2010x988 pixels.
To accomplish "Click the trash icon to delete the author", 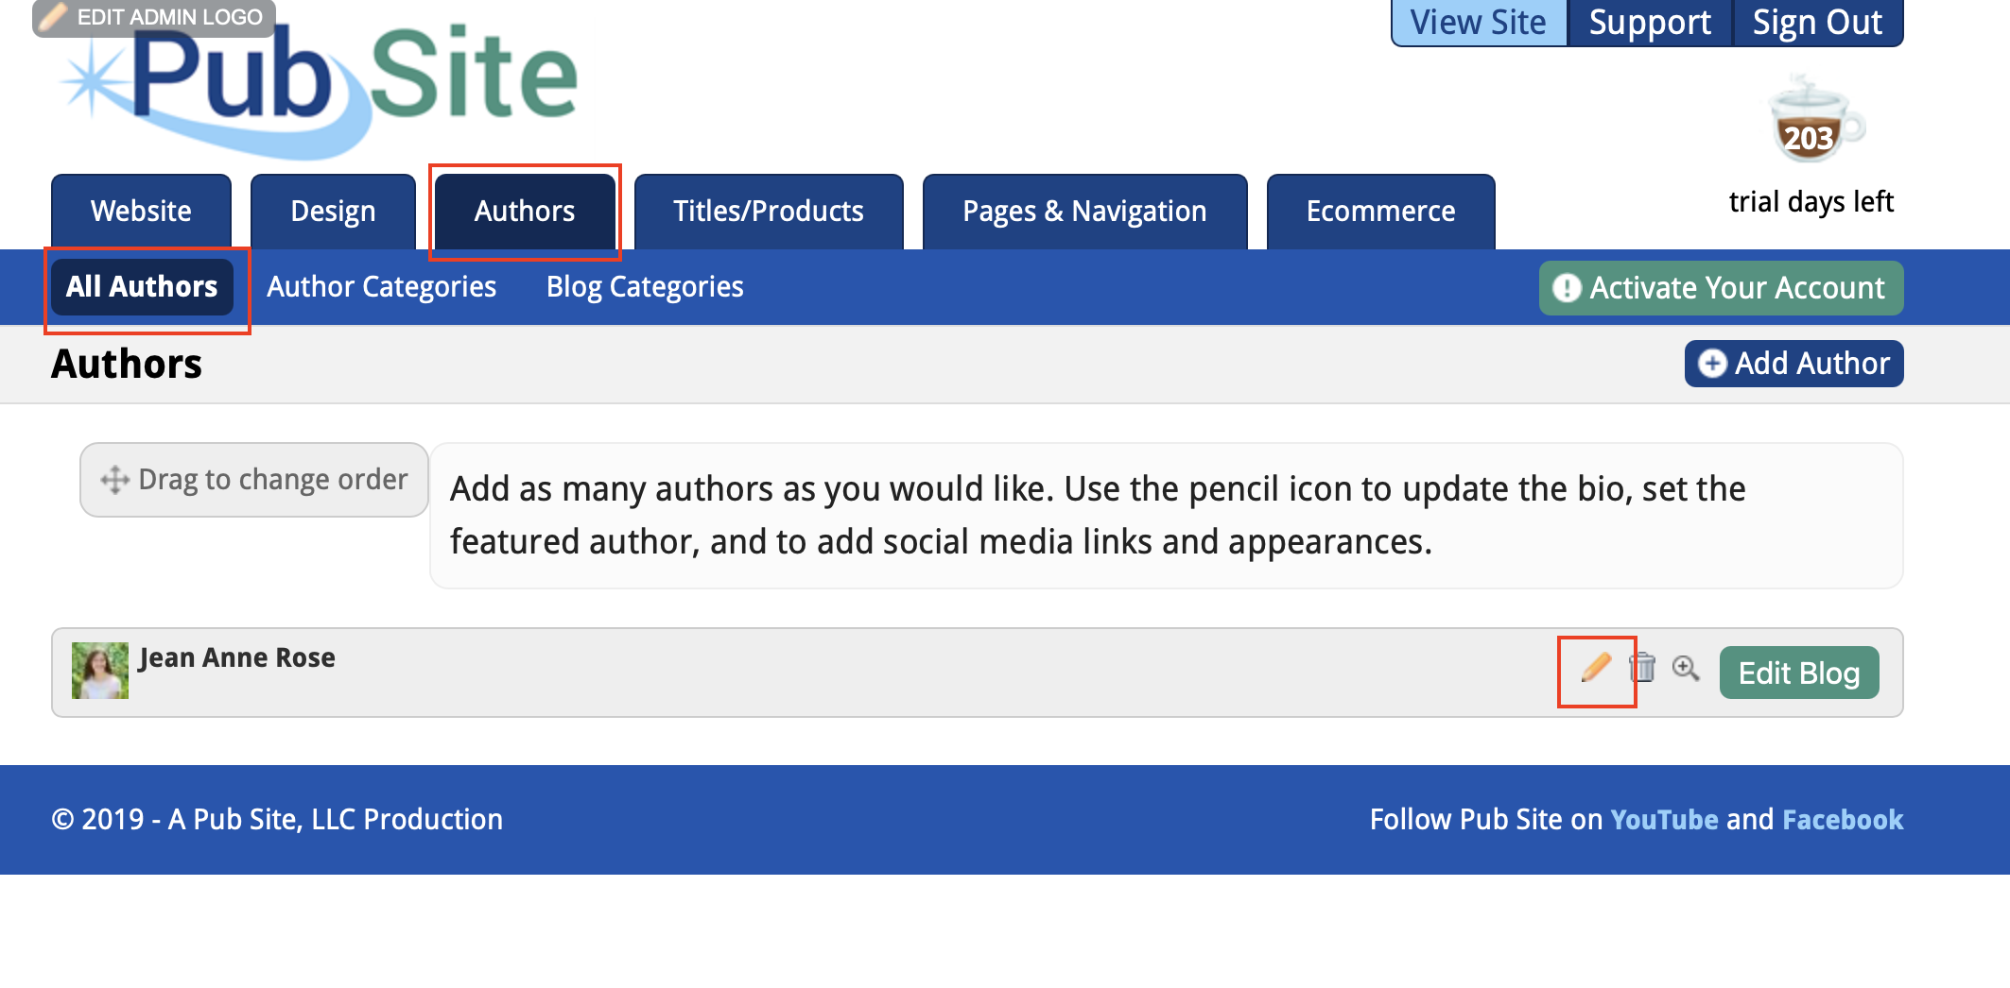I will [1642, 668].
